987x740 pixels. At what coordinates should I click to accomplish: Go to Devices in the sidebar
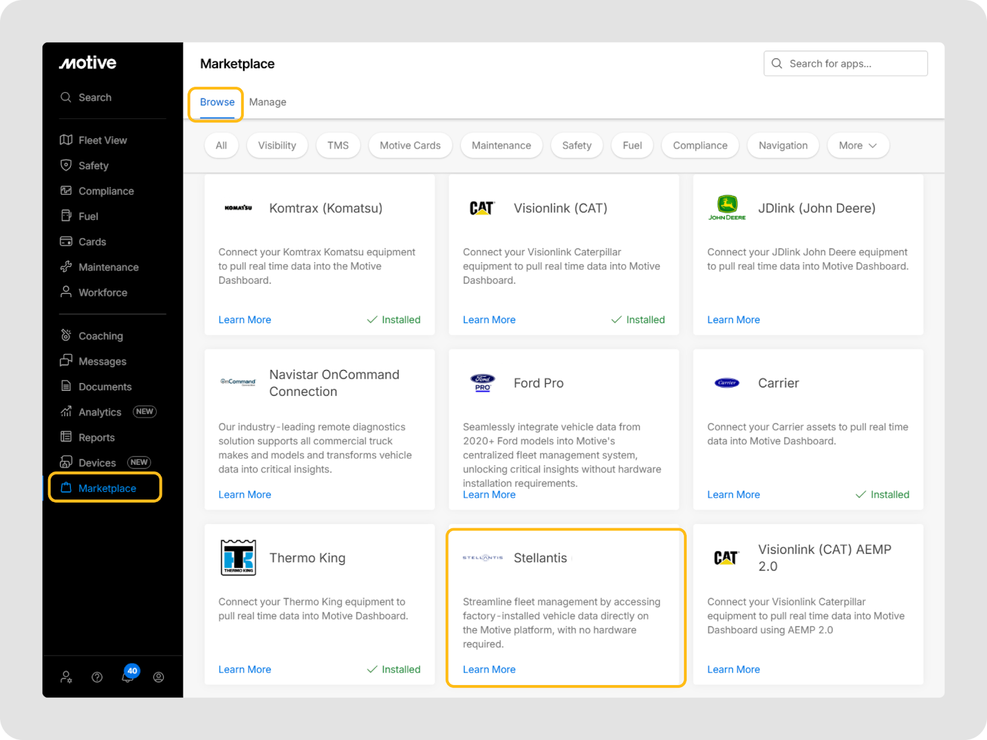[x=97, y=462]
